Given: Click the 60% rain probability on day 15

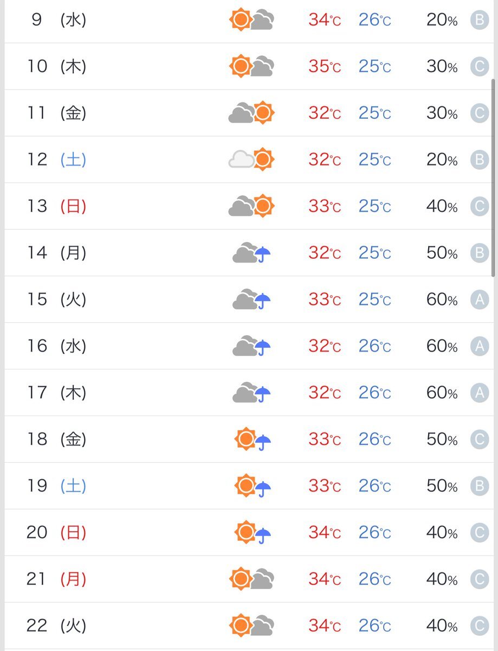Looking at the screenshot, I should pyautogui.click(x=442, y=299).
